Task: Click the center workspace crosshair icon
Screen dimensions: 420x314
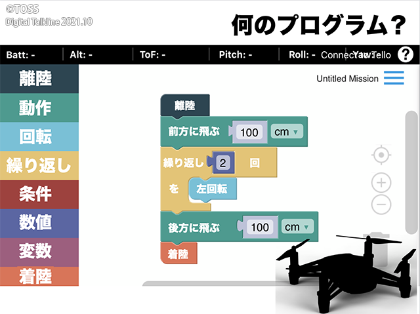Action: click(x=381, y=155)
